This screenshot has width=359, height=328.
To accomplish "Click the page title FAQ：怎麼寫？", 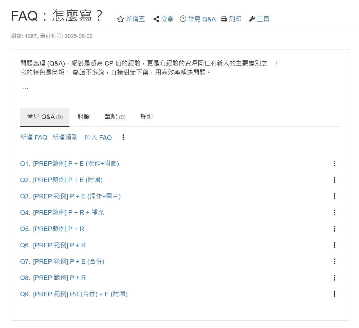I will pyautogui.click(x=57, y=16).
